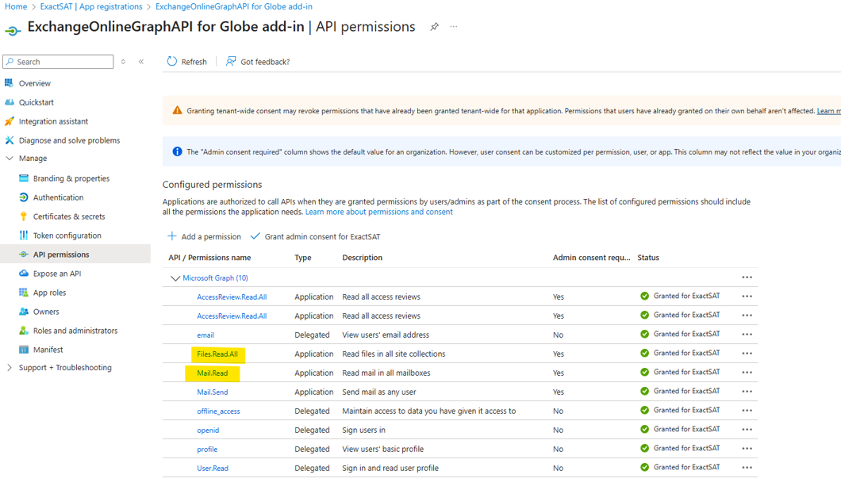
Task: Collapse the sidebar using double-chevron icon
Action: [141, 62]
